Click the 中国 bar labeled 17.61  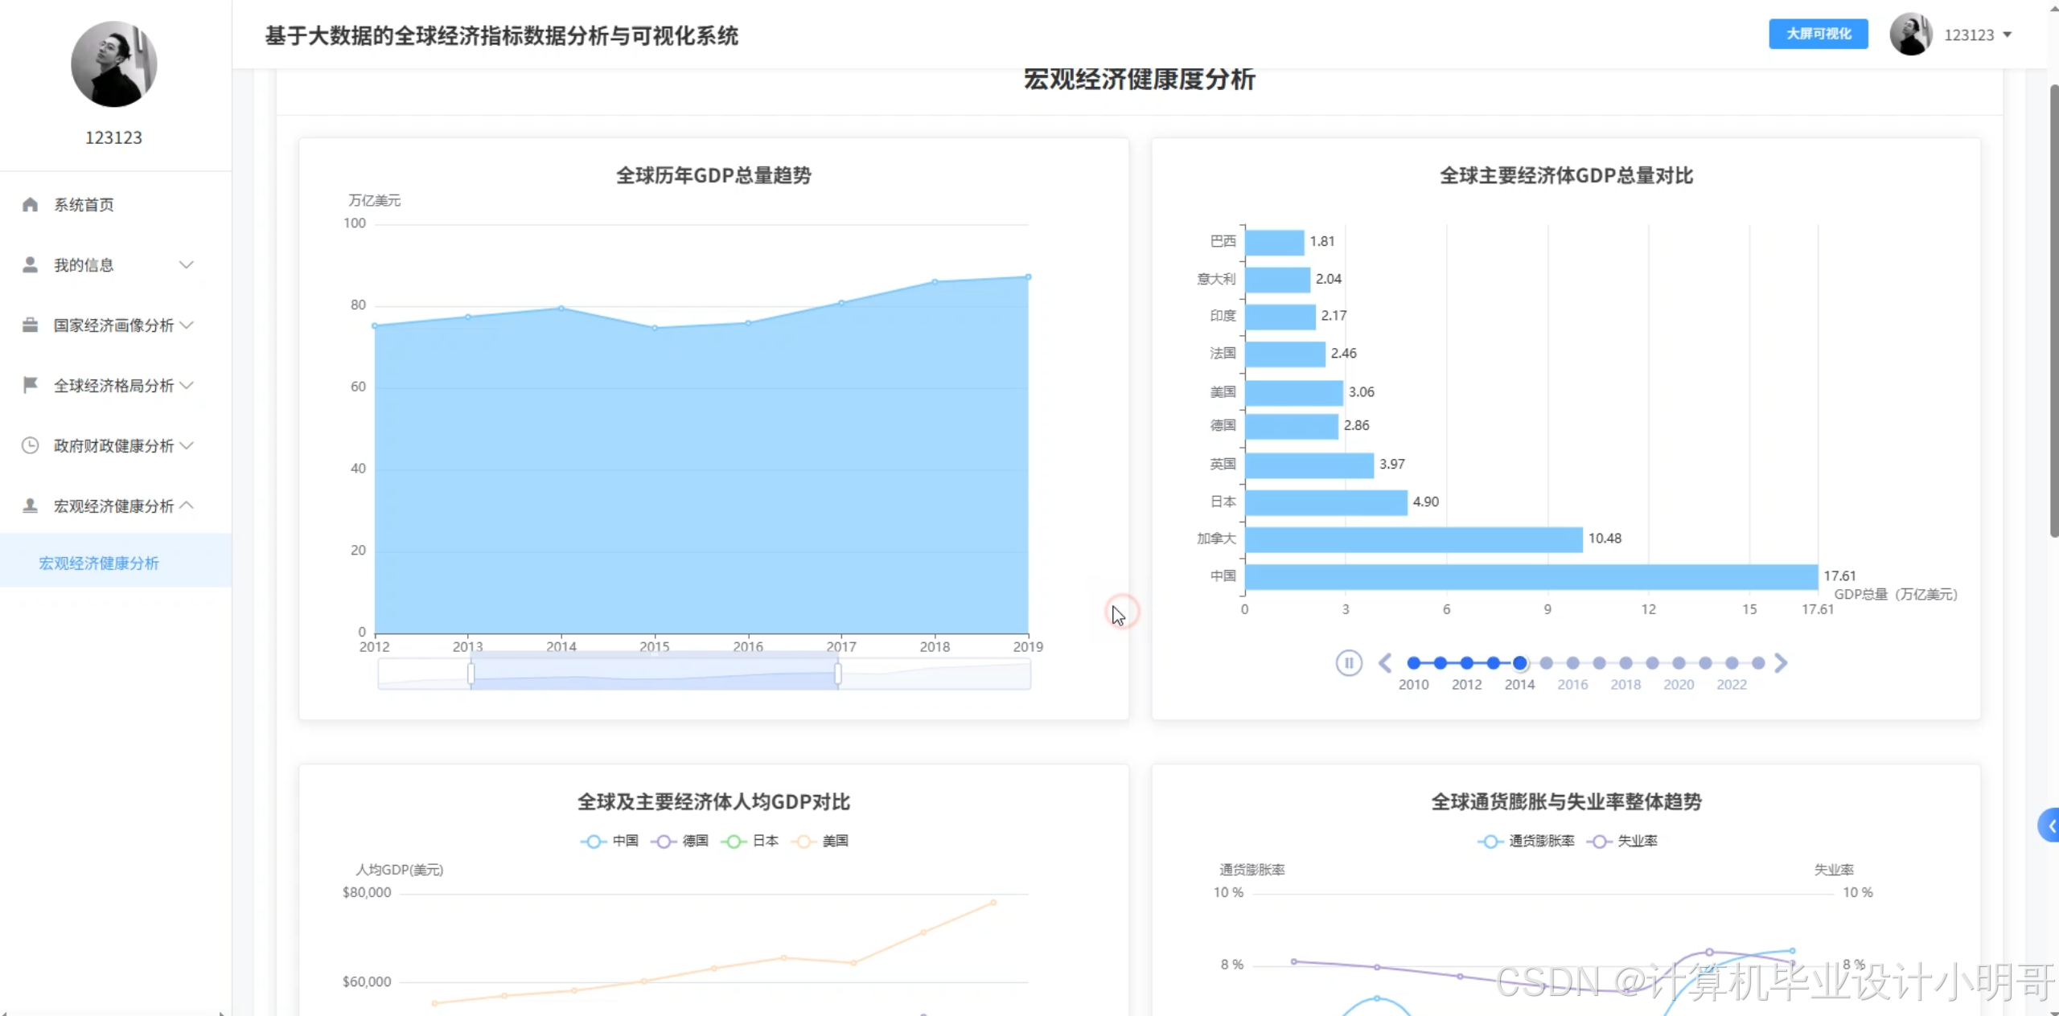pyautogui.click(x=1531, y=576)
